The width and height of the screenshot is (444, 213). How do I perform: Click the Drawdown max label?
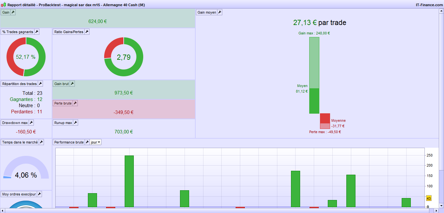pyautogui.click(x=15, y=123)
